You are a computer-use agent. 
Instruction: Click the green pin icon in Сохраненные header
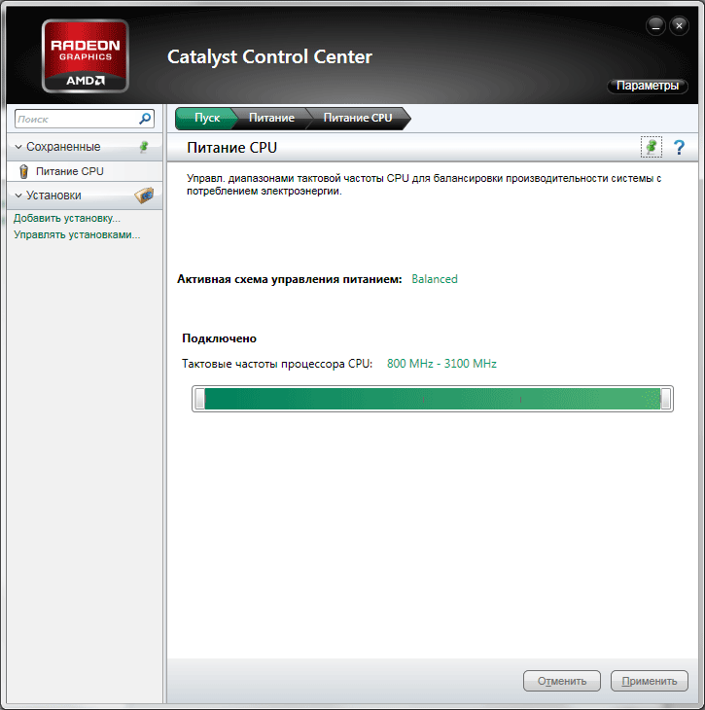(144, 146)
